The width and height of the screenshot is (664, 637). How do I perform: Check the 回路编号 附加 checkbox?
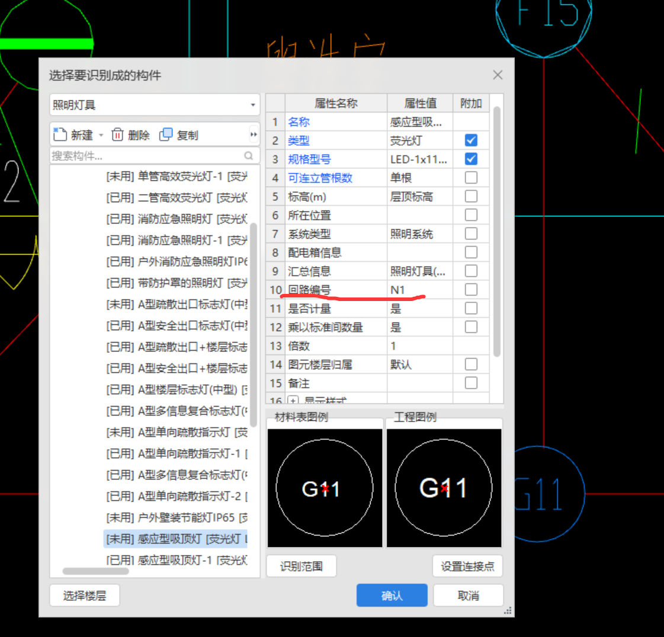[471, 289]
